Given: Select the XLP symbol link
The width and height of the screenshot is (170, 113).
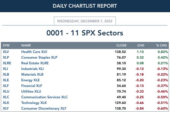Looking at the screenshot, I should pos(6,57).
